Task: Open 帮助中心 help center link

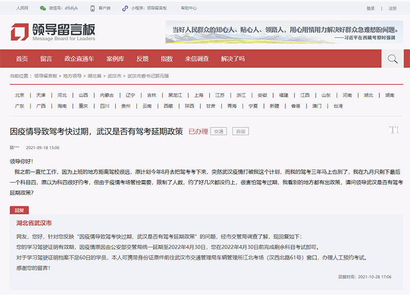Action: click(x=189, y=9)
